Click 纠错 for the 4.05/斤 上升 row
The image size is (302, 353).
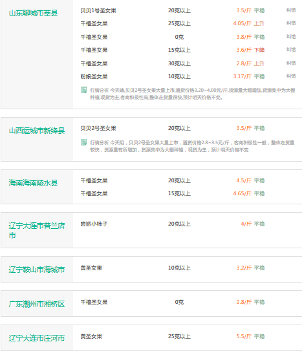(291, 23)
